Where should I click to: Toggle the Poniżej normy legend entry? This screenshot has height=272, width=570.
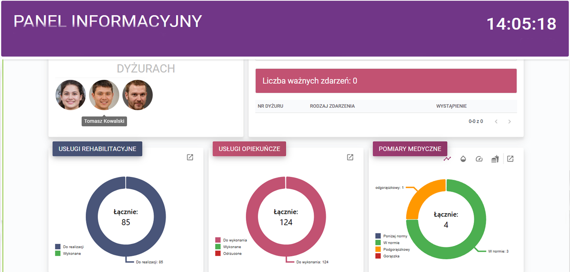point(395,236)
